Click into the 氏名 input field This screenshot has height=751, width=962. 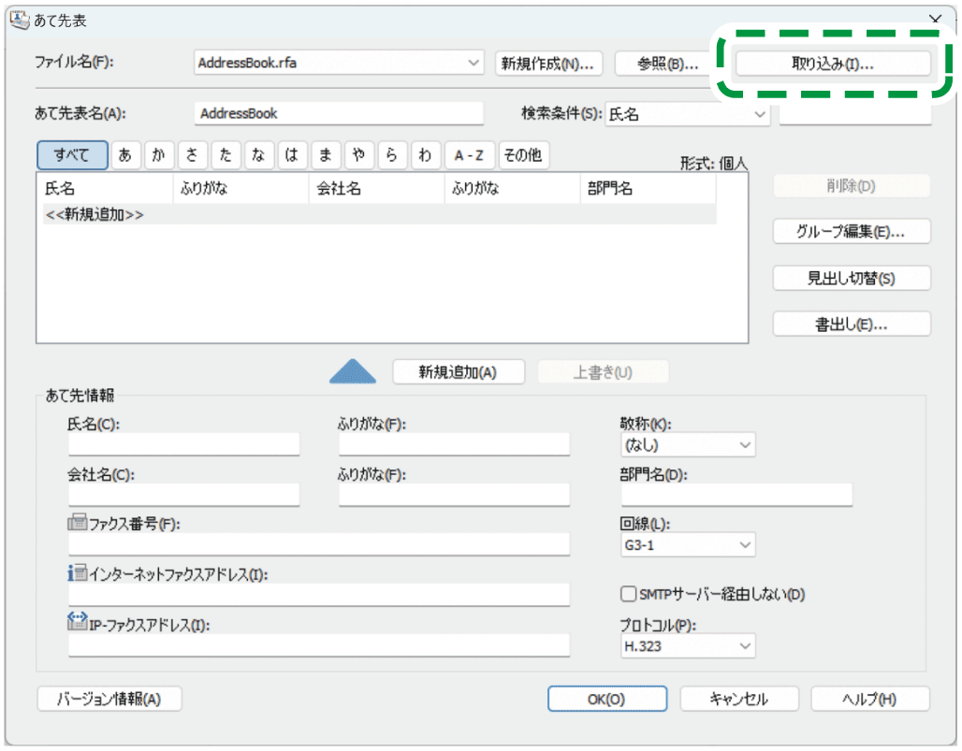pos(183,444)
